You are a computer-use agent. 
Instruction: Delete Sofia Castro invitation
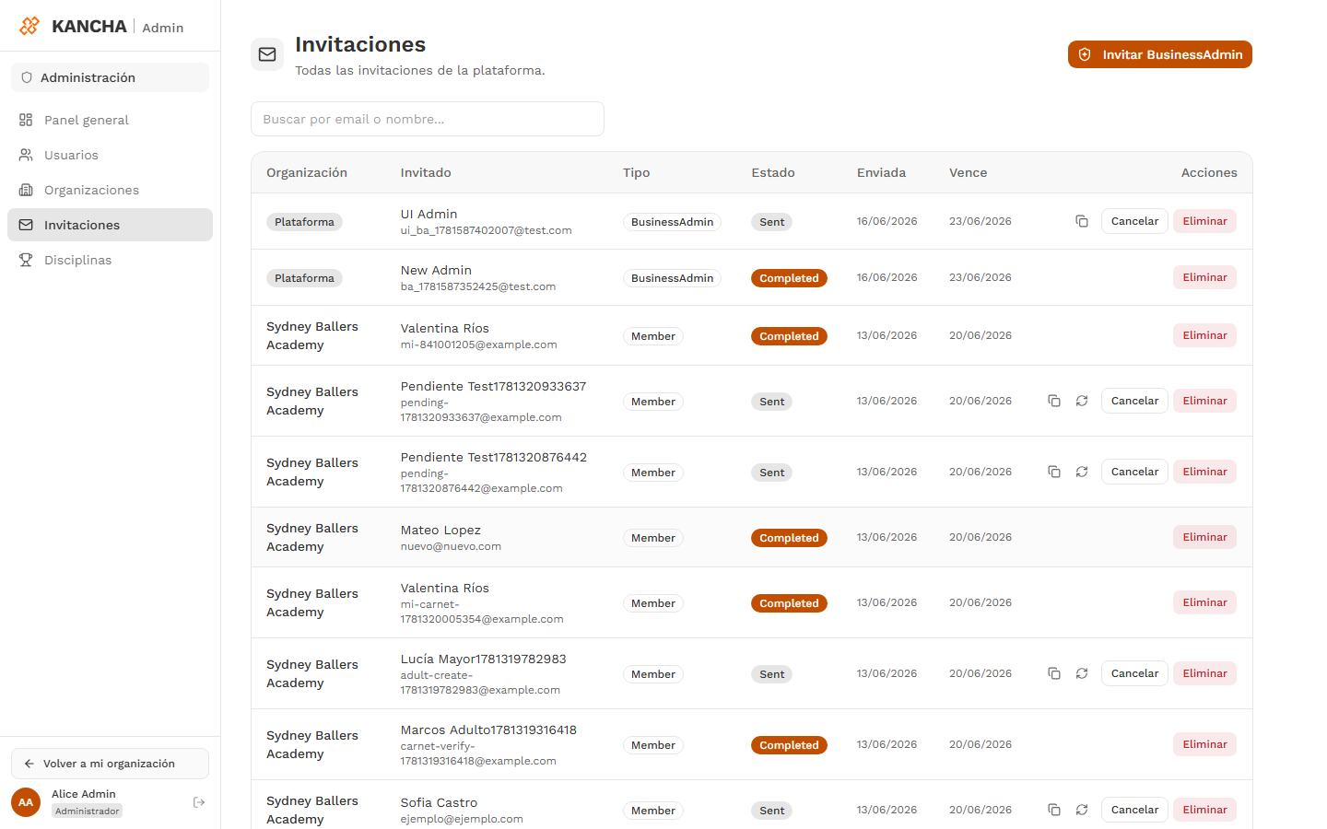coord(1204,810)
